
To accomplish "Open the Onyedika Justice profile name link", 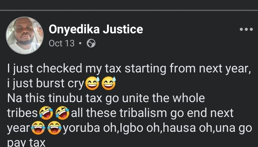I will pos(96,29).
